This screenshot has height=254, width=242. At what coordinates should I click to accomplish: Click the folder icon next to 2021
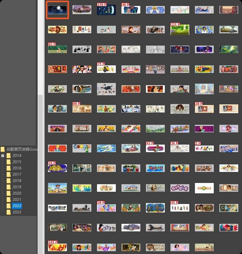pyautogui.click(x=9, y=200)
